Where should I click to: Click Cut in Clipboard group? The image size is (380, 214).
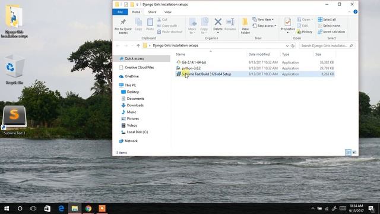tap(162, 20)
